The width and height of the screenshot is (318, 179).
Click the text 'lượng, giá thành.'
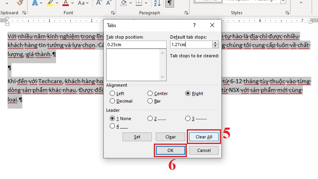[30, 54]
